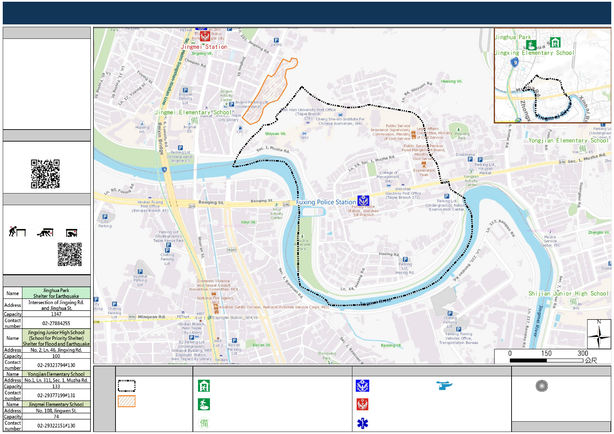Click the green running-person icon in legend

[x=204, y=404]
